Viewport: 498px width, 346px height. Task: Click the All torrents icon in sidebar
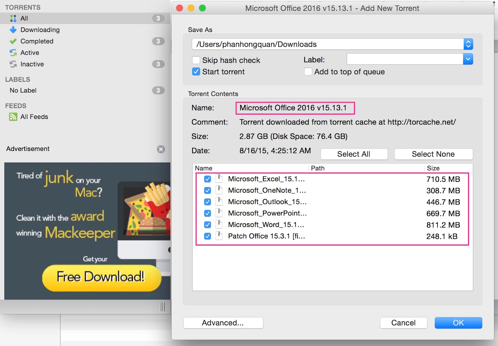tap(13, 18)
